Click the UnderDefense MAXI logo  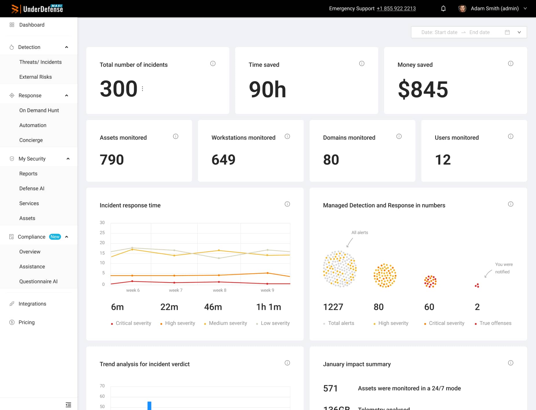click(x=37, y=9)
